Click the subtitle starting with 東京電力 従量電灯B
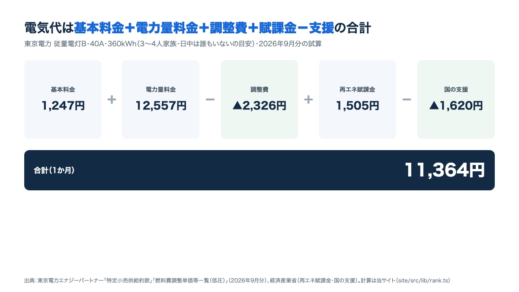This screenshot has height=292, width=519. (173, 44)
